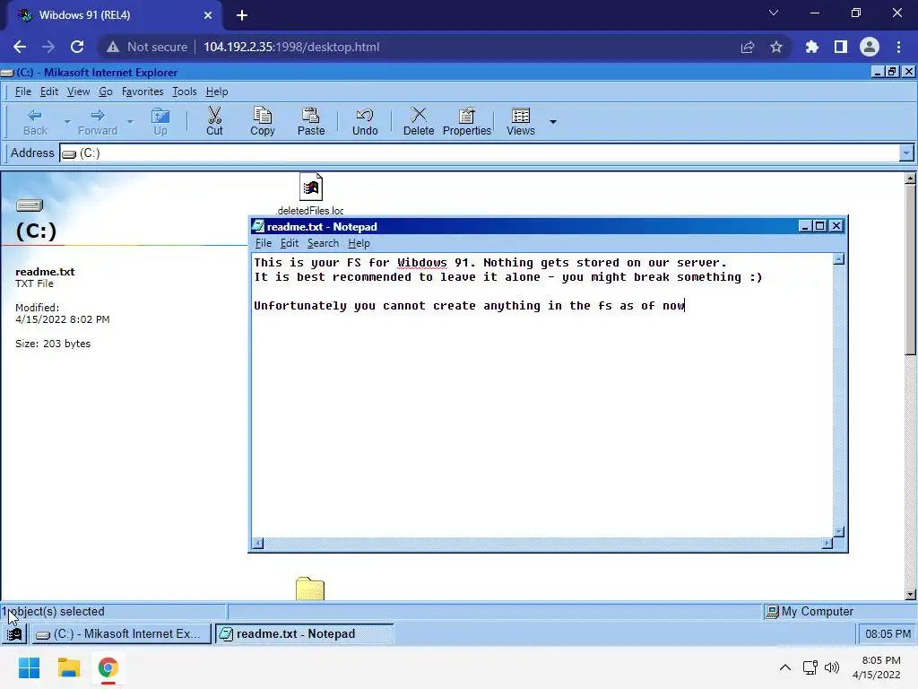The image size is (918, 689).
Task: Open Chrome tab search chevron
Action: click(774, 13)
